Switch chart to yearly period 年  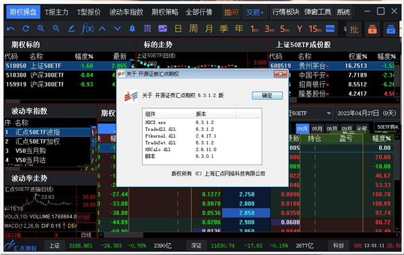(x=239, y=28)
